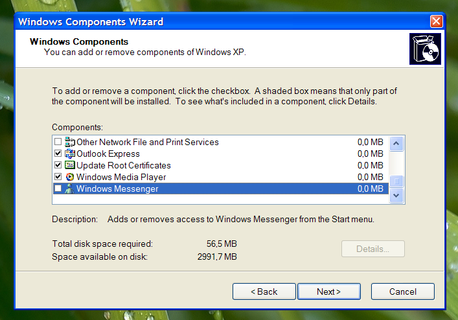
Task: Select the Outlook Express row text
Action: [108, 154]
